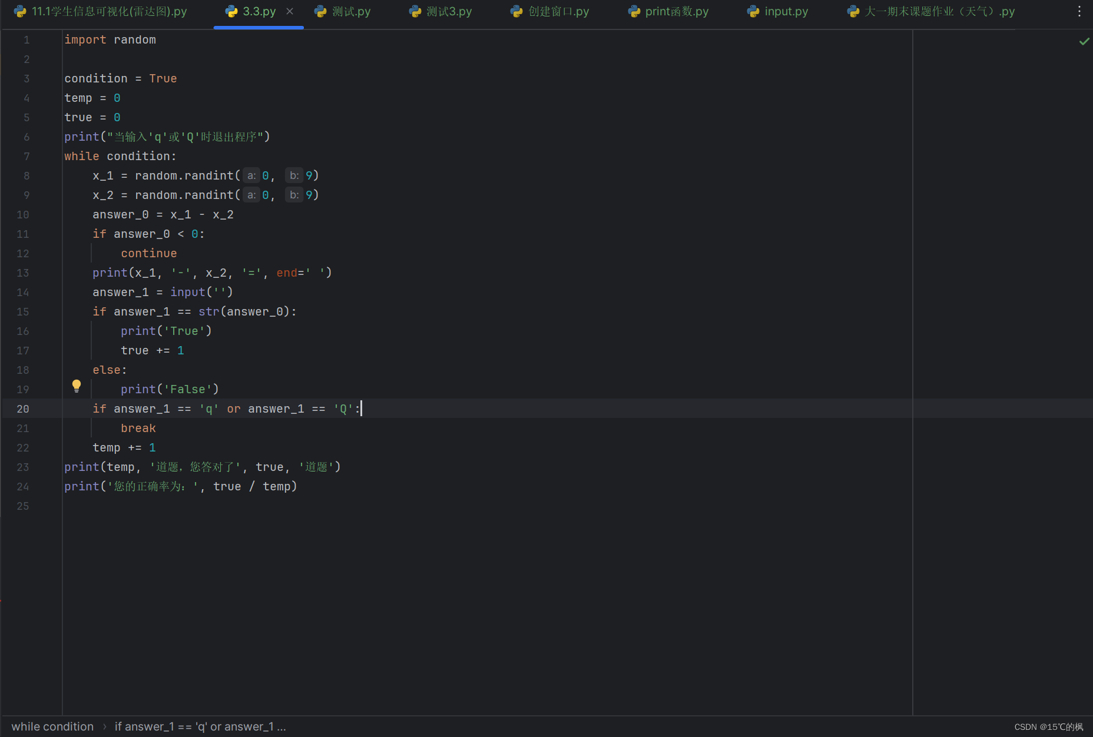The height and width of the screenshot is (737, 1093).
Task: Click the print(x_1, '-', x_2 line
Action: click(x=212, y=273)
